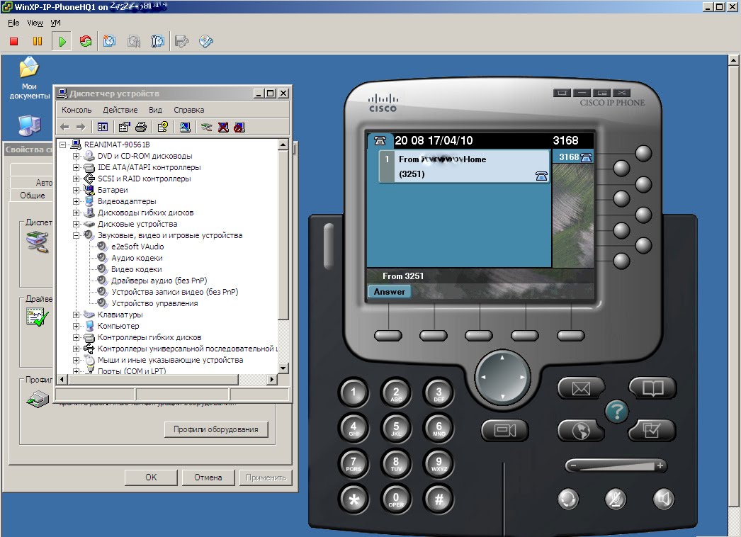Viewport: 741px width, 537px height.
Task: Click the video camera button on the phone
Action: pyautogui.click(x=504, y=430)
